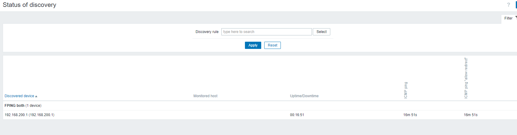
Task: Select device 192.168.200.1 in the table
Action: point(30,115)
